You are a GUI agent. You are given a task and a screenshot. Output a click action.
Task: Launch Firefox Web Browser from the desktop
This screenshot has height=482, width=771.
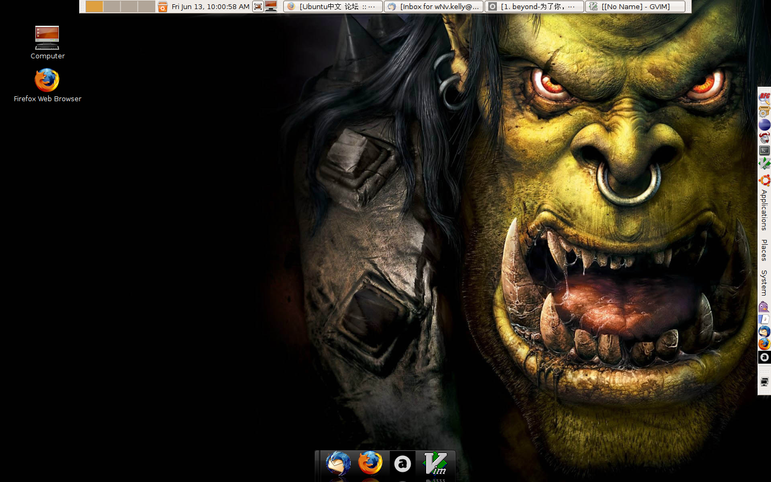(47, 85)
